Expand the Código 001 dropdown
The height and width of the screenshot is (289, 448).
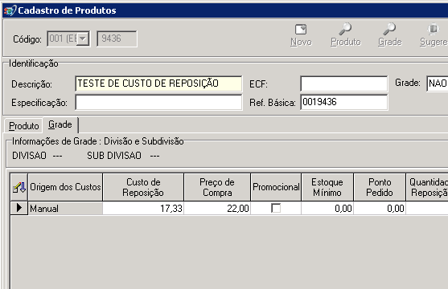coord(83,39)
